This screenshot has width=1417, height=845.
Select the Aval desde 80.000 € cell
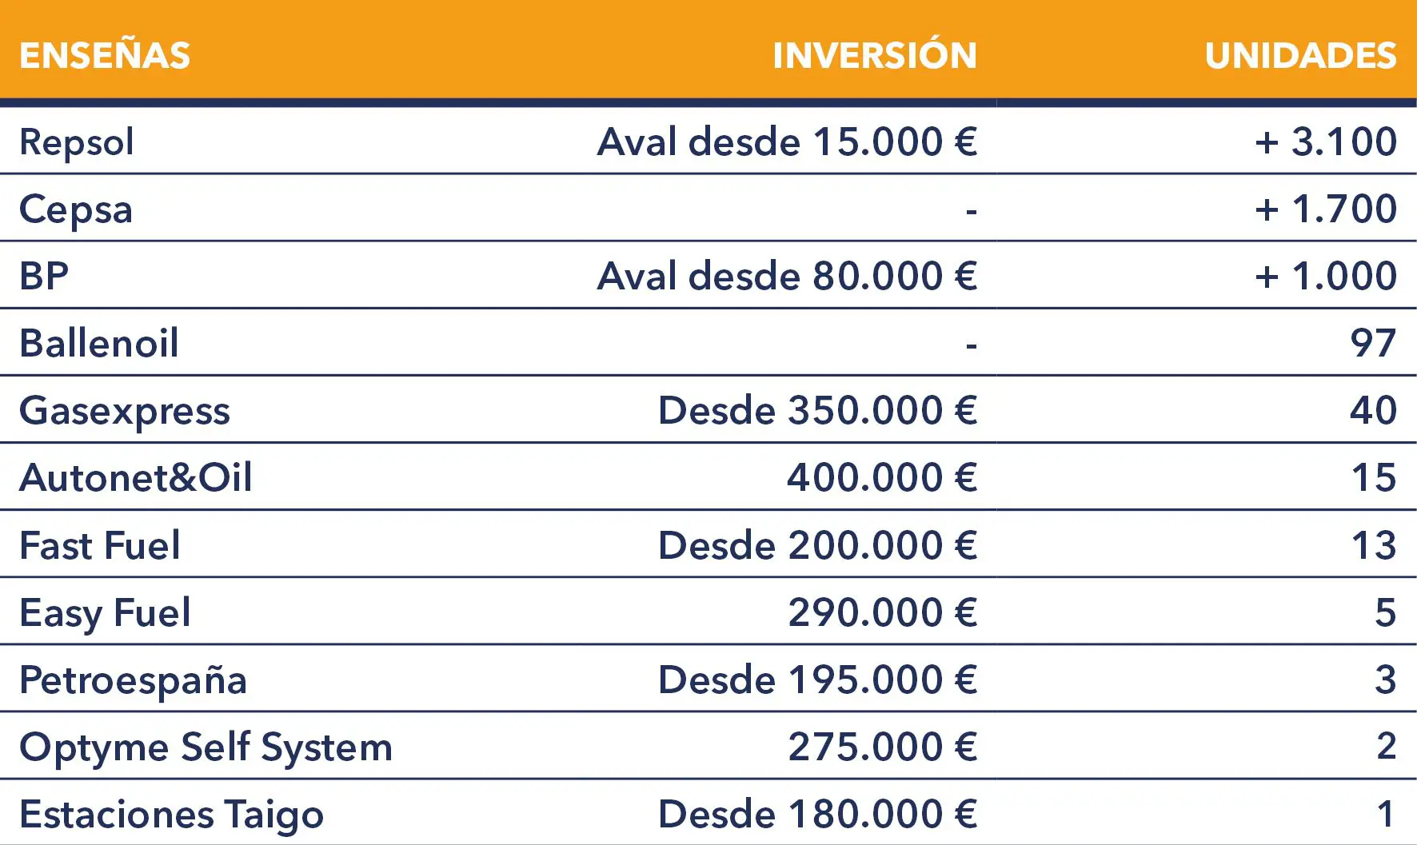pos(787,277)
